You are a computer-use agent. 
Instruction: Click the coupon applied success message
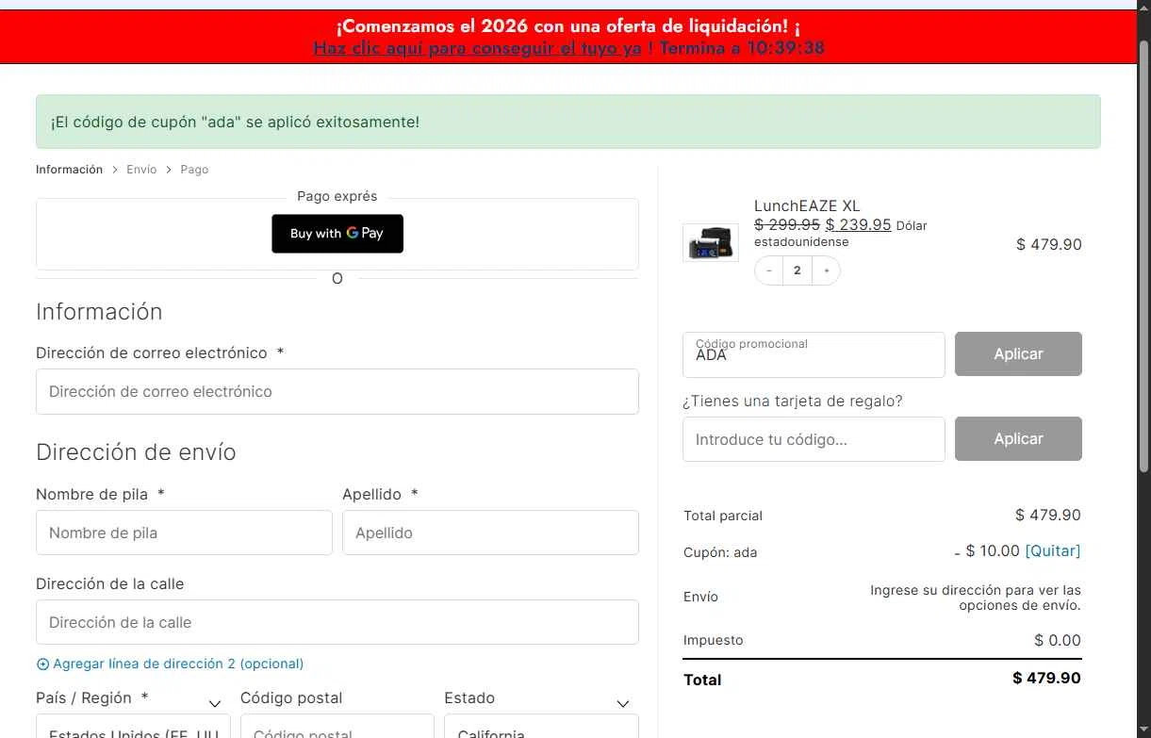tap(568, 122)
